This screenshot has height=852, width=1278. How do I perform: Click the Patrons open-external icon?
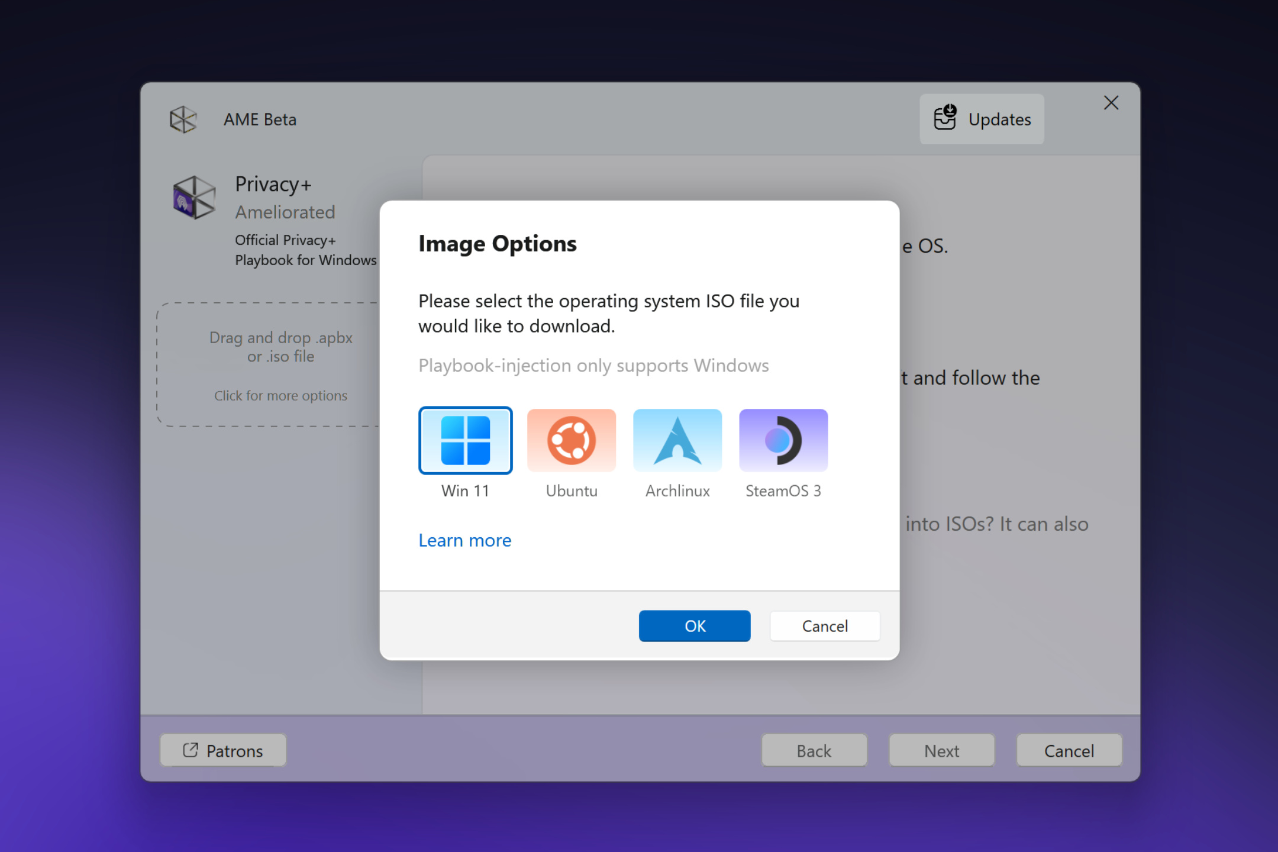click(191, 750)
